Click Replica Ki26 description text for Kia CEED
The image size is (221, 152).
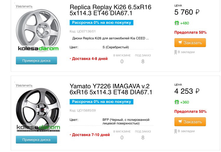[x=111, y=38]
